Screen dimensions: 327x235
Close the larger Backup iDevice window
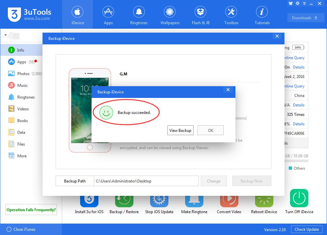[x=277, y=36]
